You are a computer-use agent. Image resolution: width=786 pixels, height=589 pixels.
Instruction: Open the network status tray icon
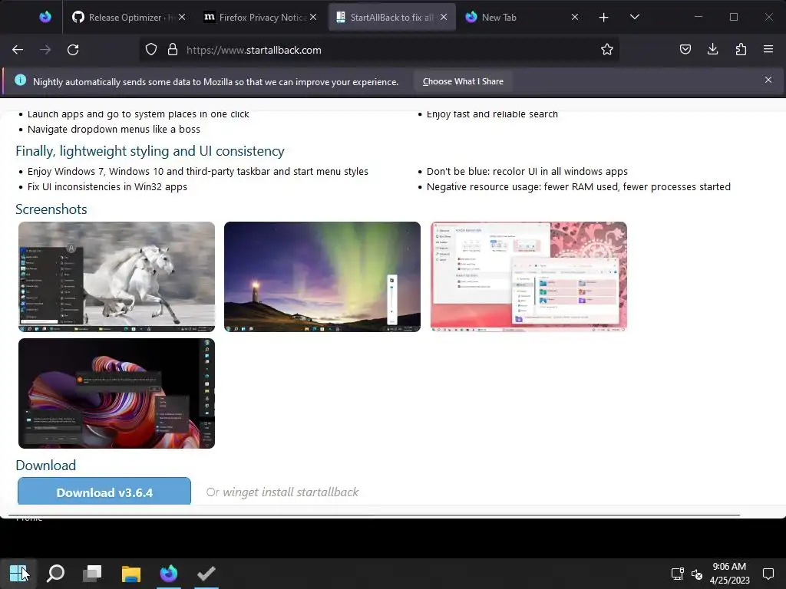tap(677, 574)
